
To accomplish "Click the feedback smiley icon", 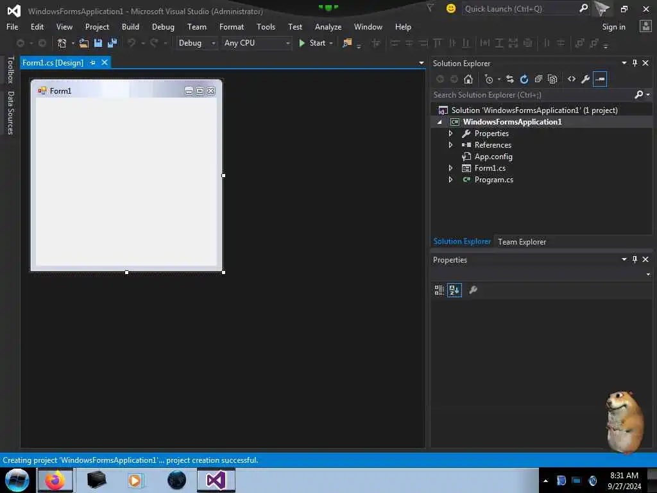I will pos(451,8).
